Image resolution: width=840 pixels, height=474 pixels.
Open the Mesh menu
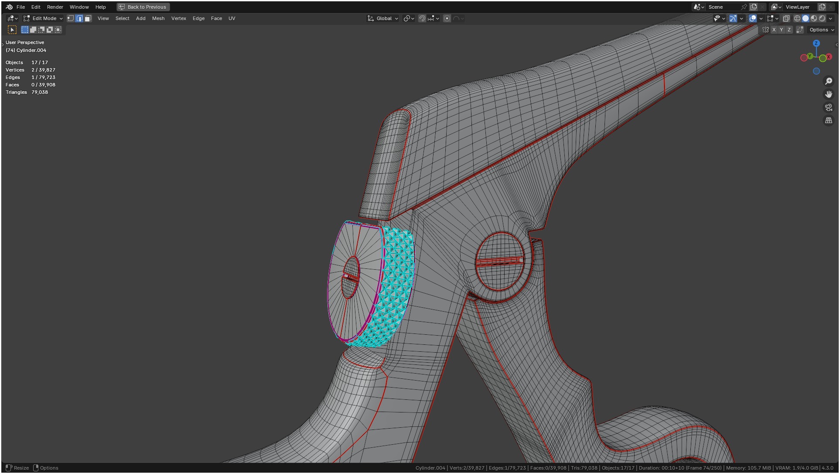[158, 18]
